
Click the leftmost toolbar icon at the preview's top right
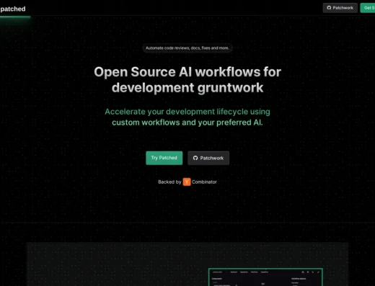click(x=303, y=272)
